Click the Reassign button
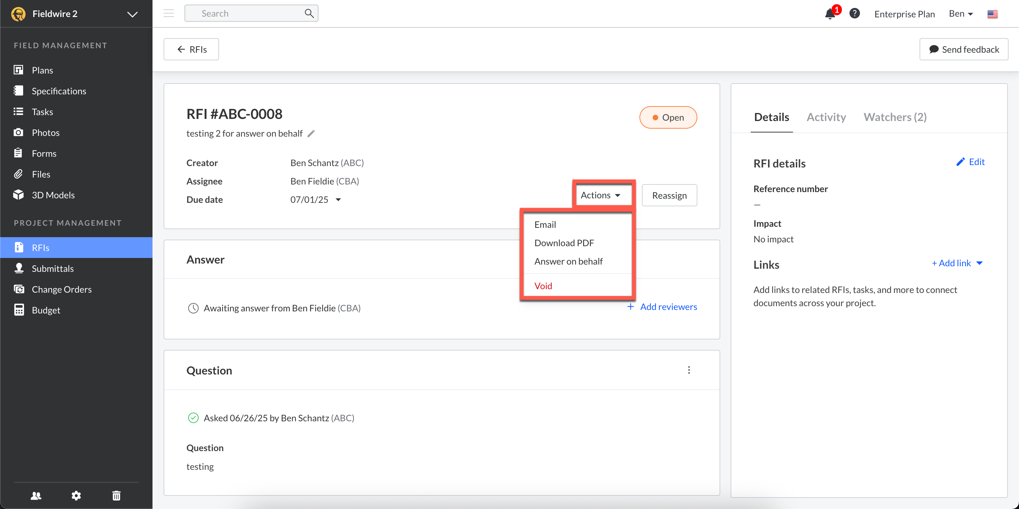The image size is (1019, 509). [669, 195]
